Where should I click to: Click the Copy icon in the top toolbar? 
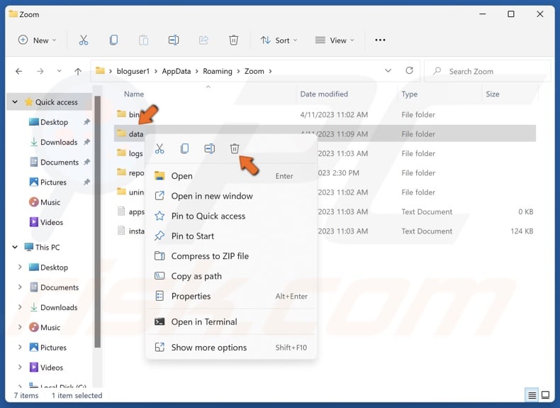click(113, 40)
